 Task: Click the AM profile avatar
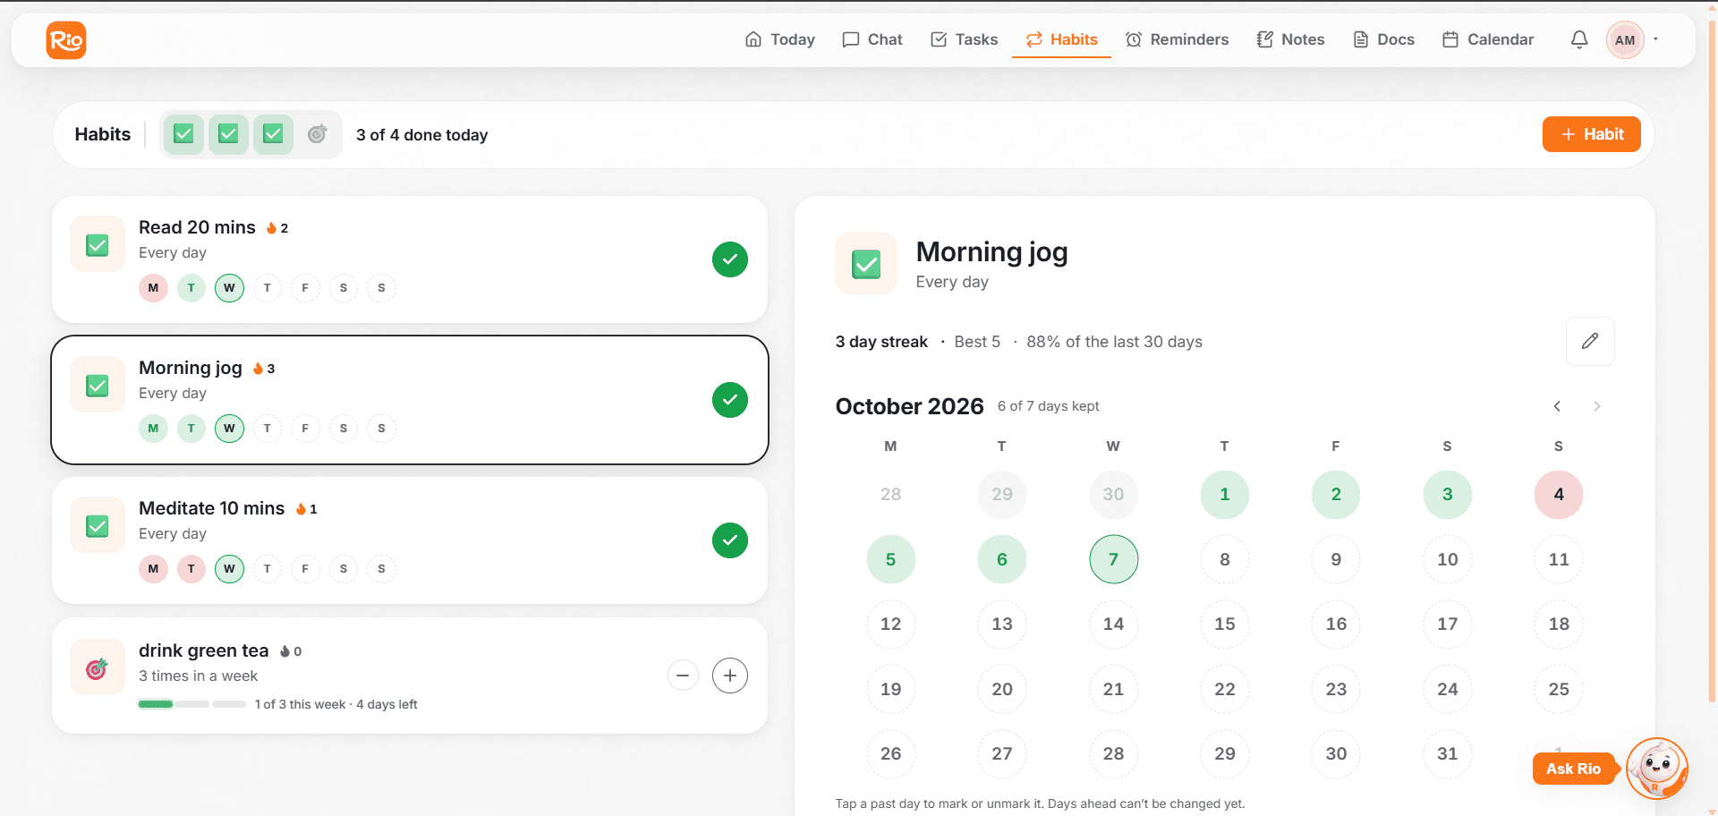1625,40
